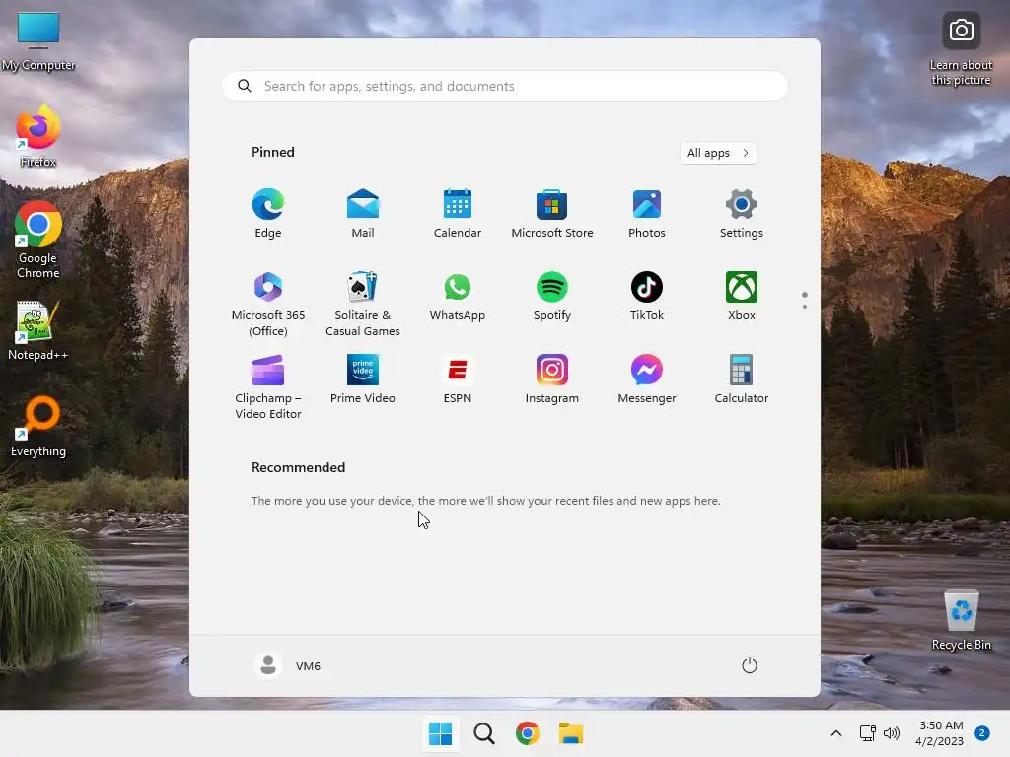Open Chrome from the taskbar
This screenshot has width=1010, height=757.
click(x=528, y=733)
